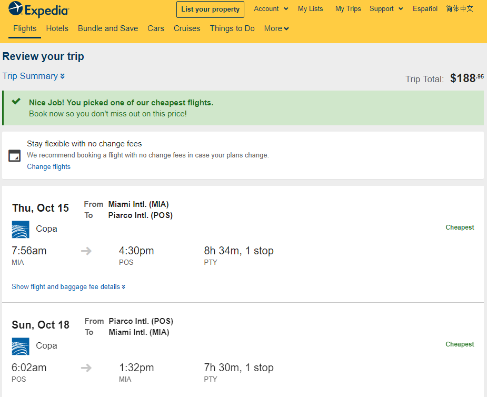Expand the More navigation menu
This screenshot has width=487, height=397.
(x=276, y=28)
